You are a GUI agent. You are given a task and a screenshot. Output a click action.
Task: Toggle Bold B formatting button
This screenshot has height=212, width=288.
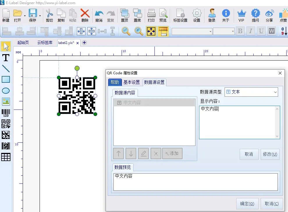(240, 31)
